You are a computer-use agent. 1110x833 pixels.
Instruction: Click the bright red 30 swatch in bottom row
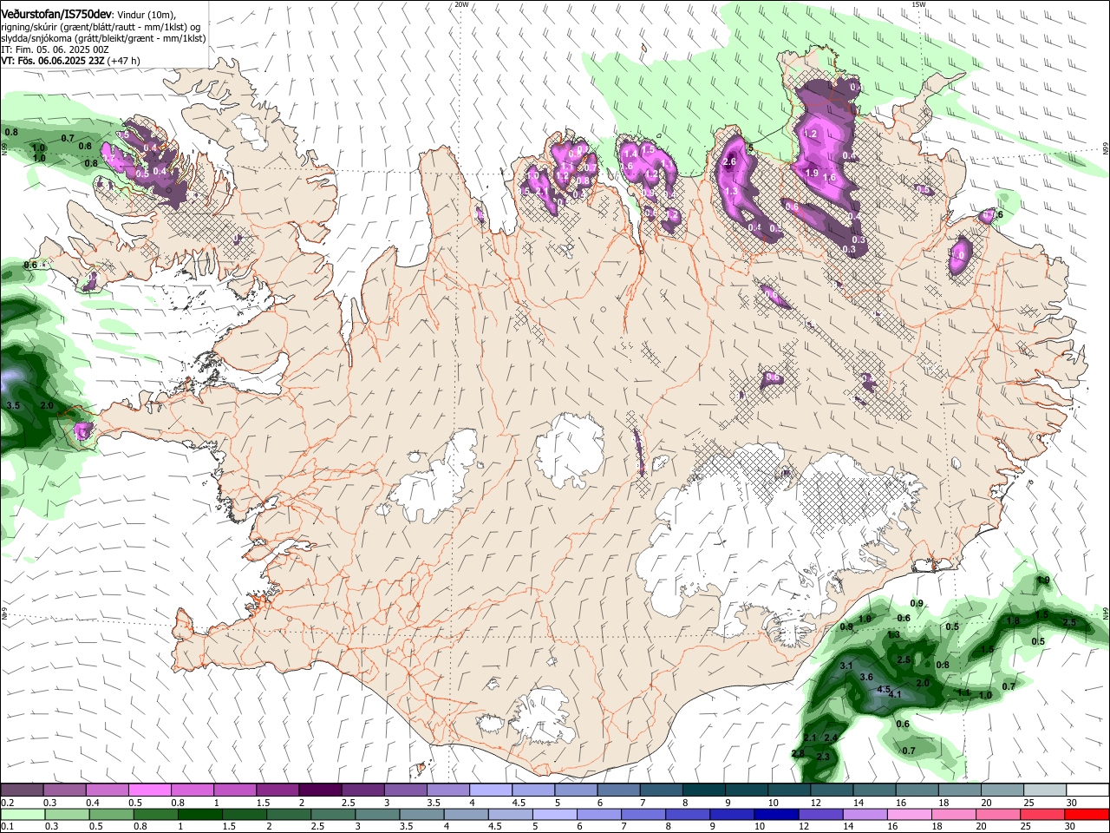point(1087,814)
